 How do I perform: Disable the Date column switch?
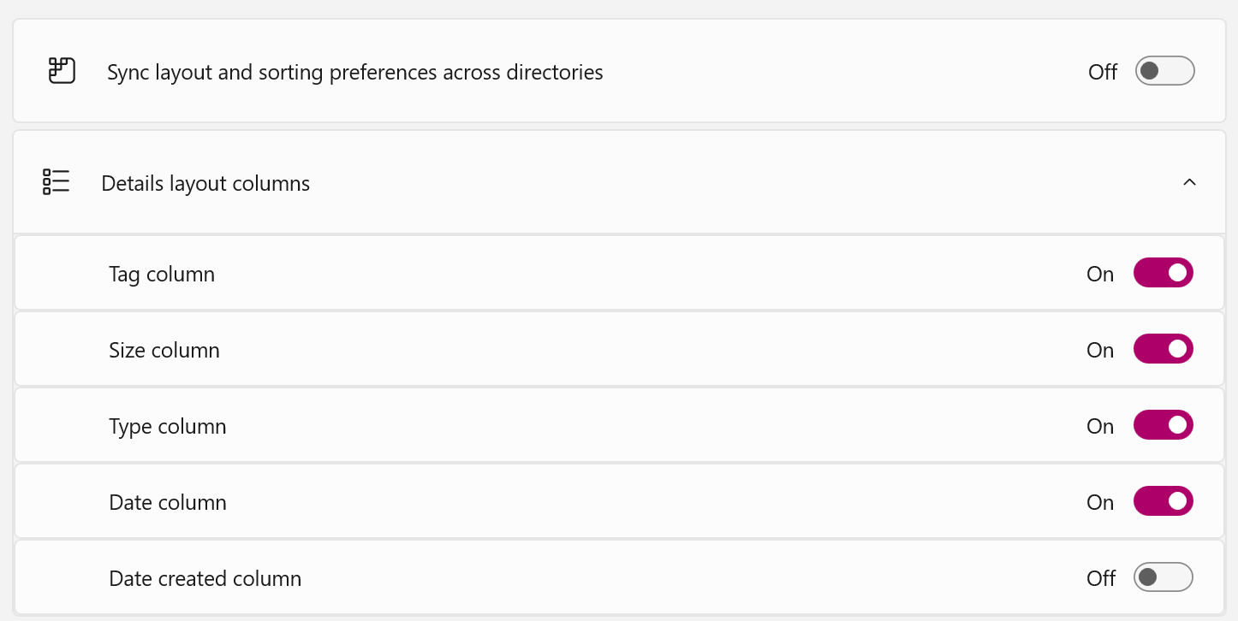tap(1164, 501)
